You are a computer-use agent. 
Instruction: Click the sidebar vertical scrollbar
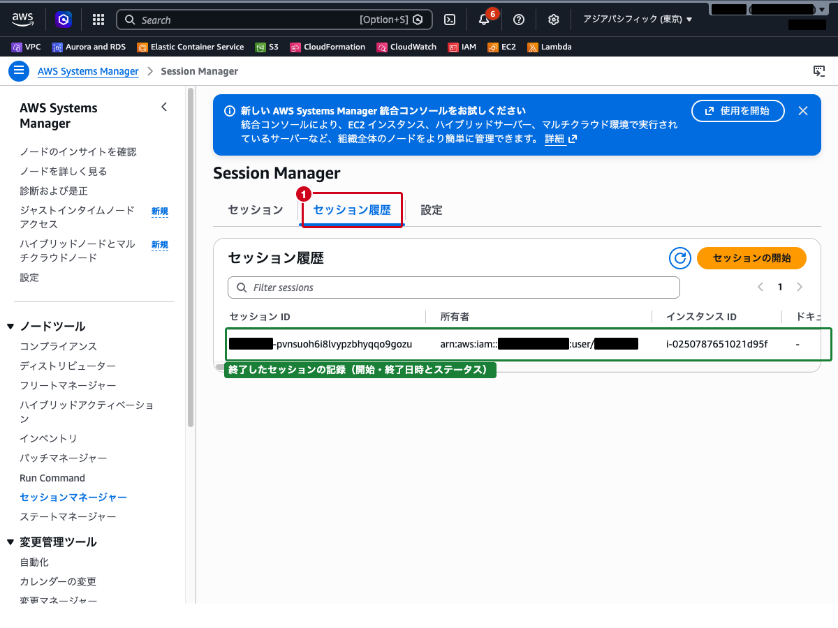tap(191, 257)
